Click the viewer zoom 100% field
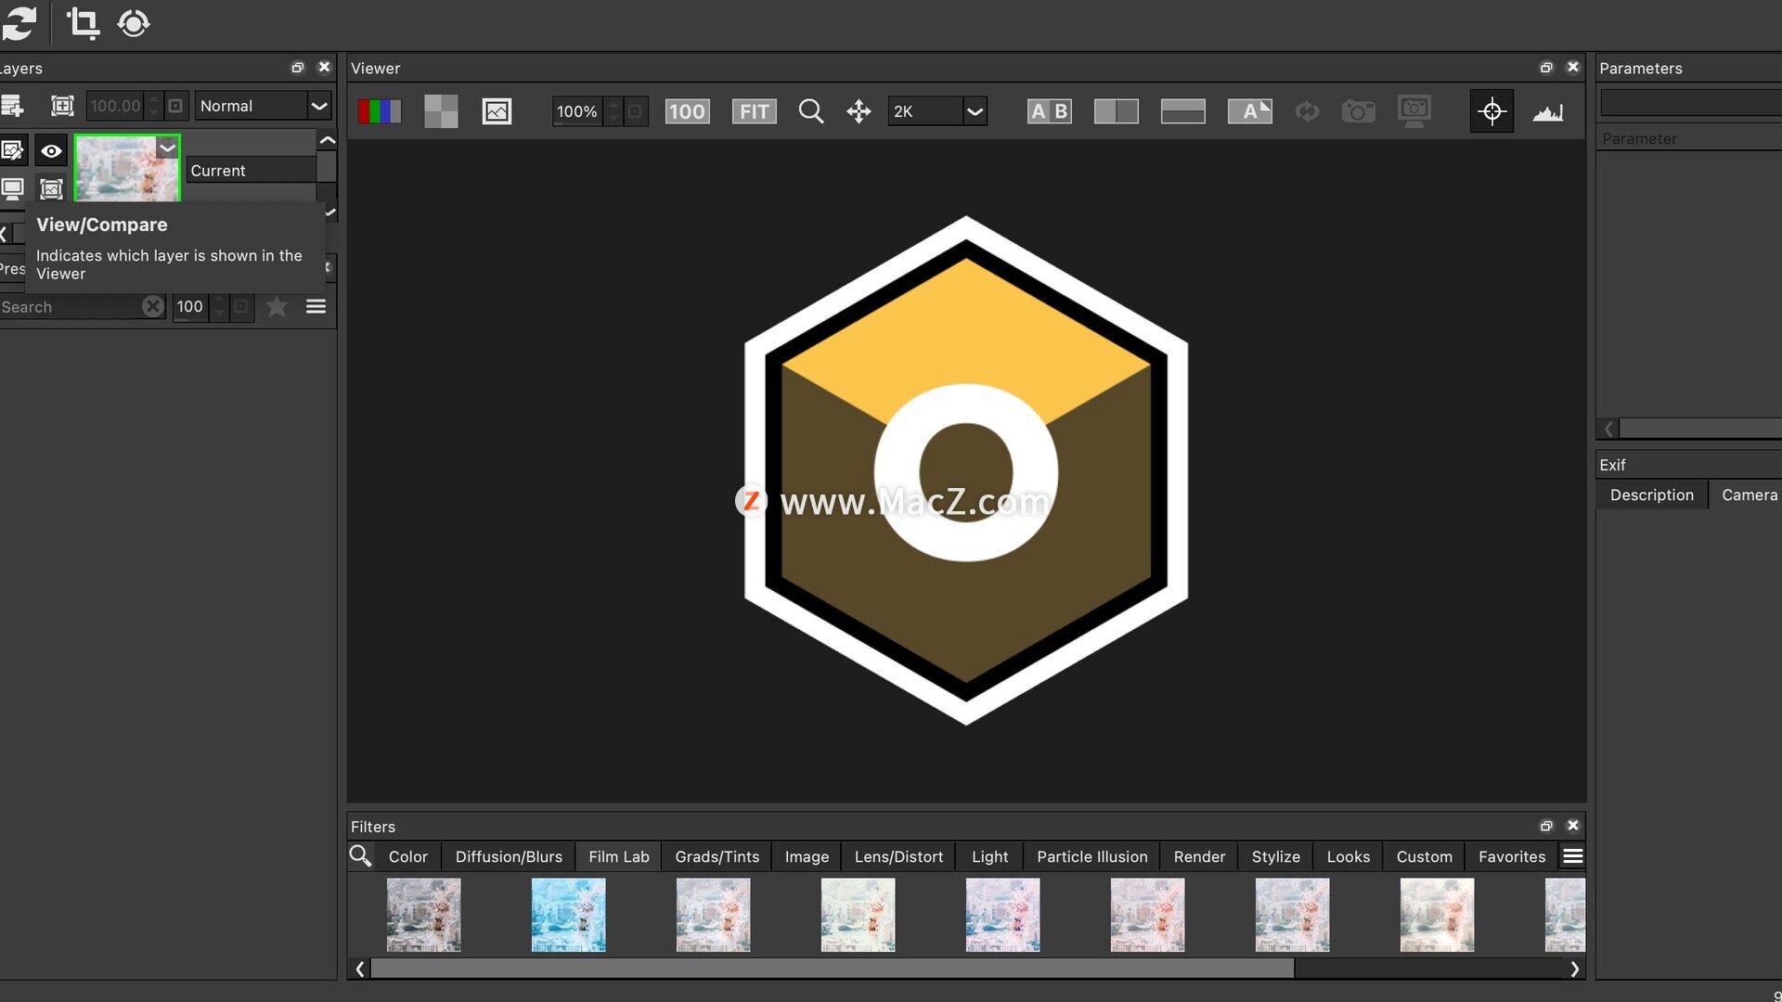 point(576,111)
